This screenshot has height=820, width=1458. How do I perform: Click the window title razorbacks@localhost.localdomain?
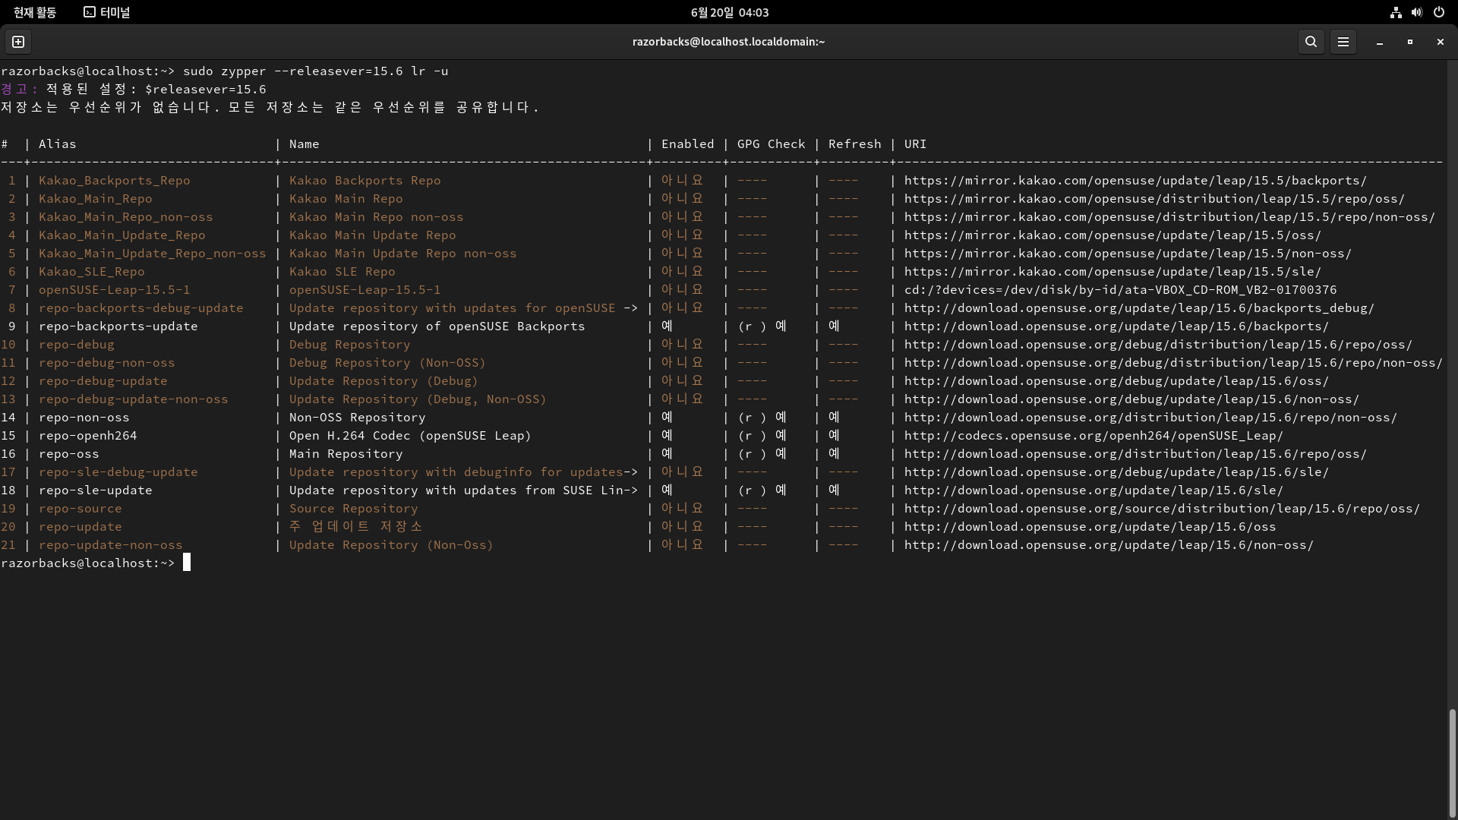pyautogui.click(x=727, y=42)
